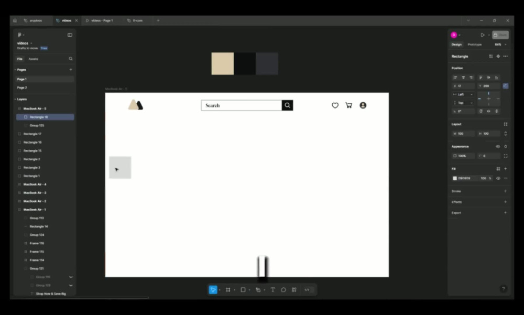This screenshot has width=524, height=315.
Task: Click the magnifier search button in mockup
Action: pyautogui.click(x=287, y=105)
